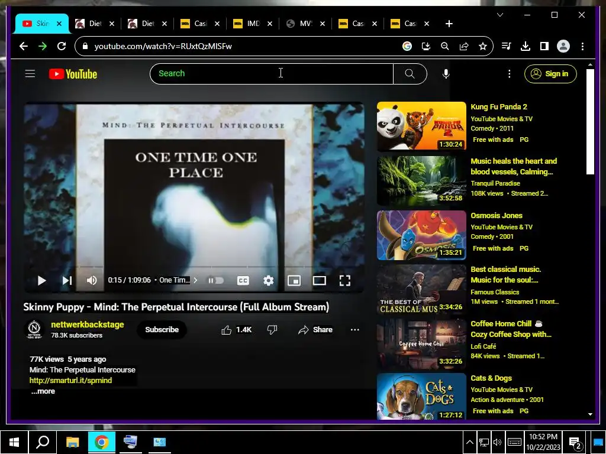Share this video
The width and height of the screenshot is (606, 454).
(x=315, y=330)
